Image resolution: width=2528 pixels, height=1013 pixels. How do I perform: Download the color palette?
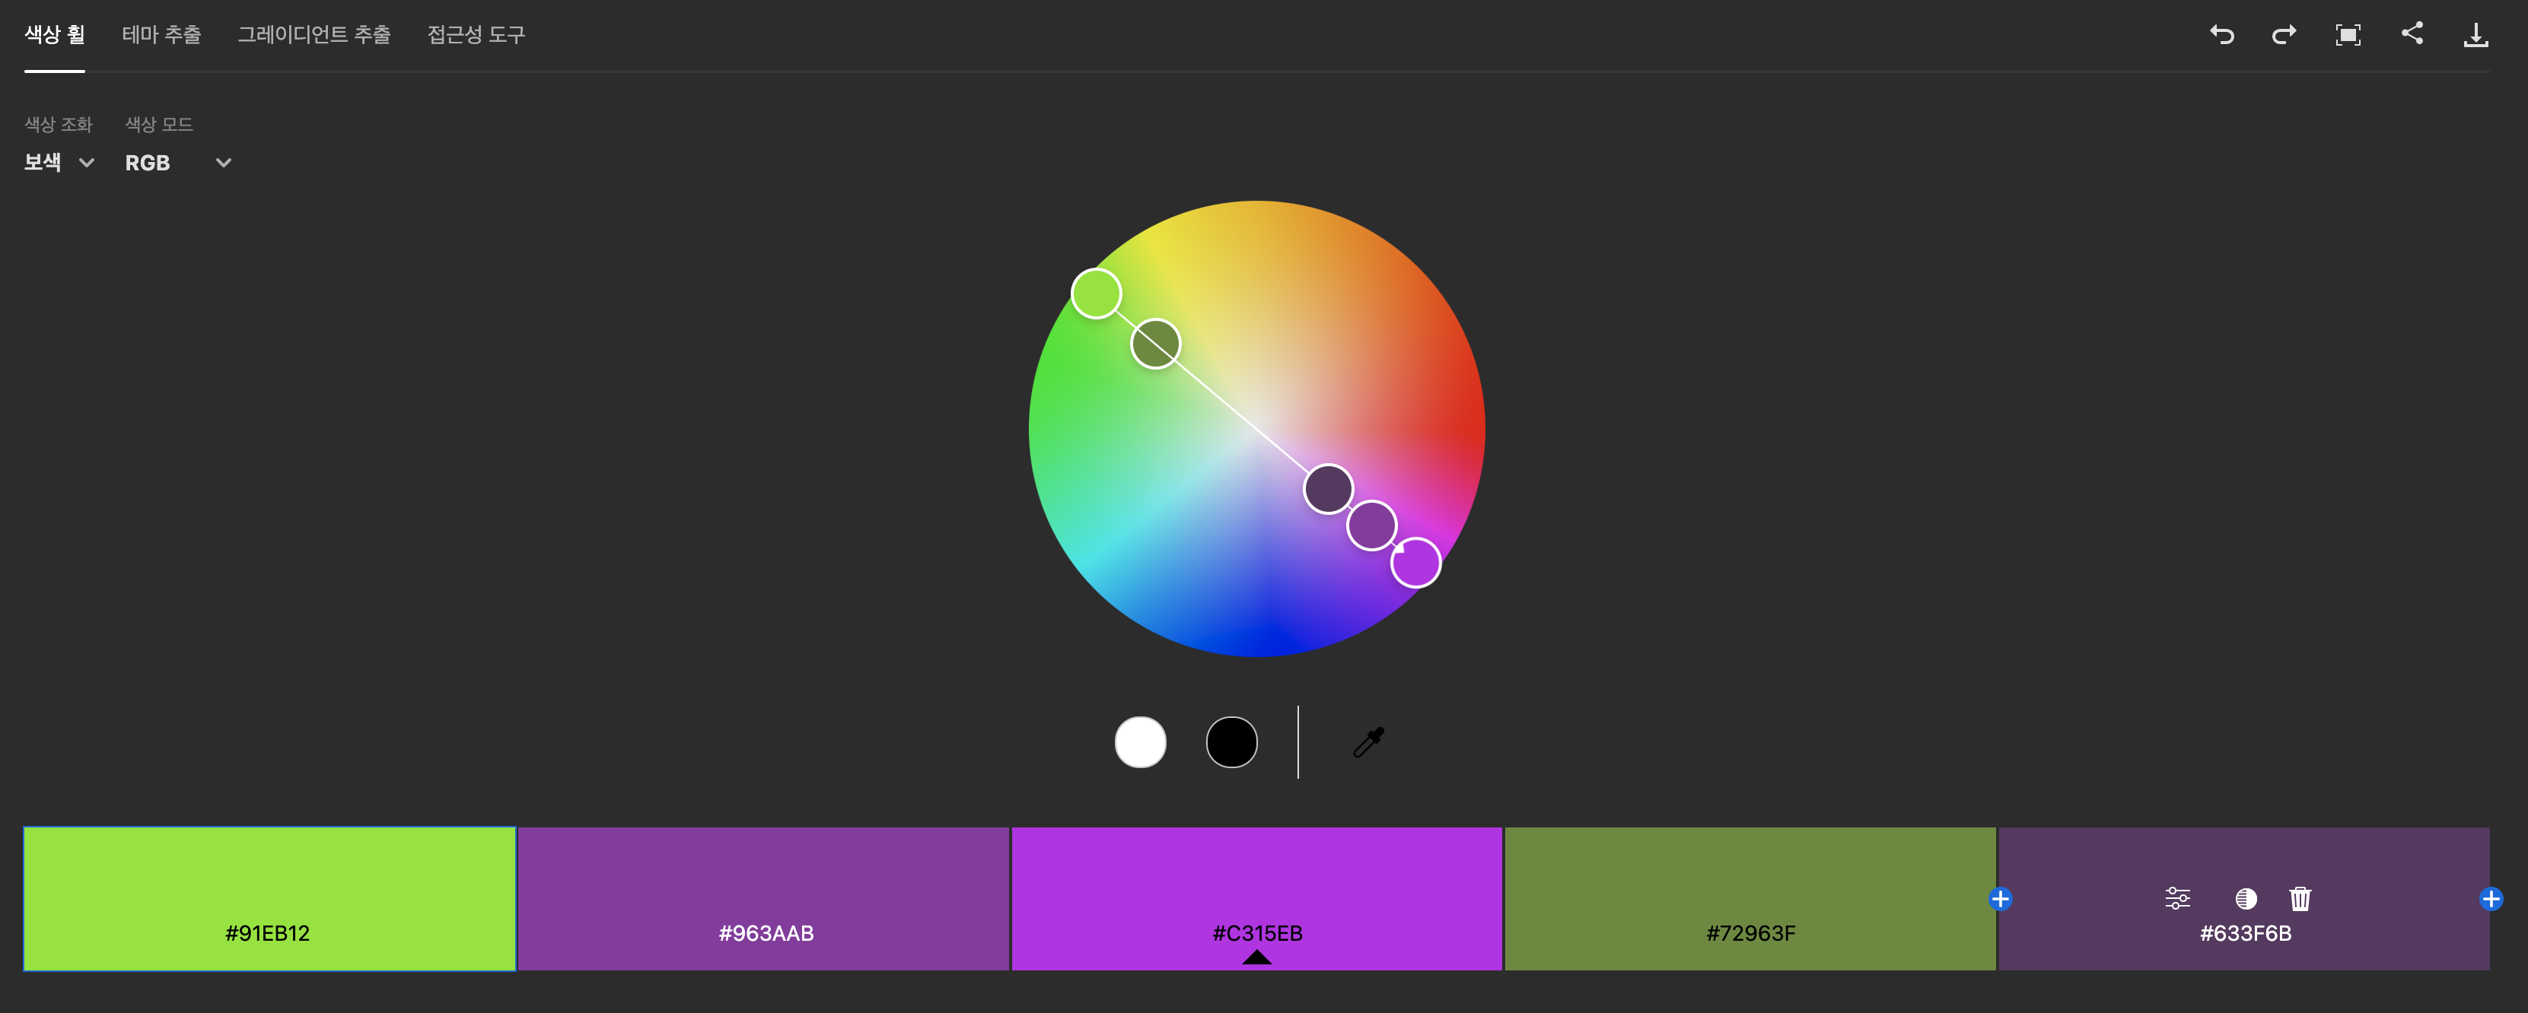pos(2476,35)
